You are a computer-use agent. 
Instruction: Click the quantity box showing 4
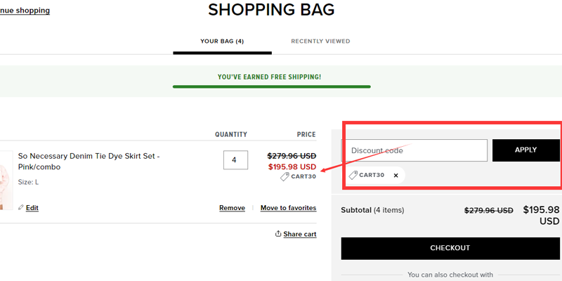[x=235, y=160]
